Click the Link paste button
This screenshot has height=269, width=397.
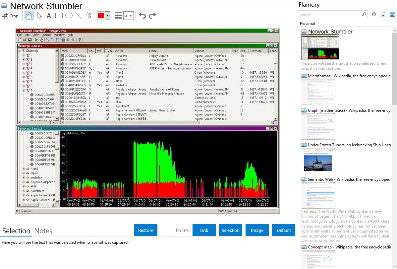[x=204, y=230]
